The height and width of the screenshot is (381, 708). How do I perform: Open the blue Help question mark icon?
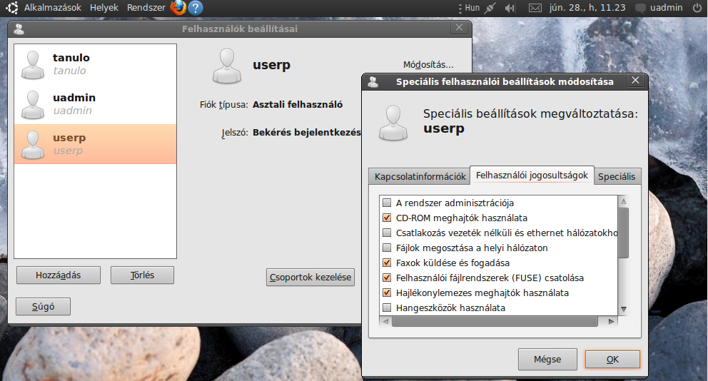[196, 8]
